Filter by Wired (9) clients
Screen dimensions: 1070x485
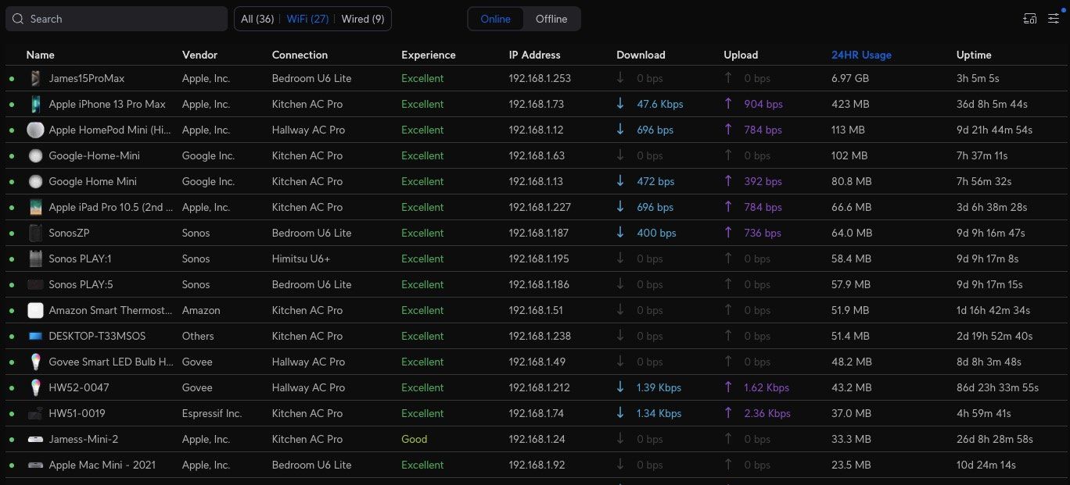pyautogui.click(x=363, y=19)
